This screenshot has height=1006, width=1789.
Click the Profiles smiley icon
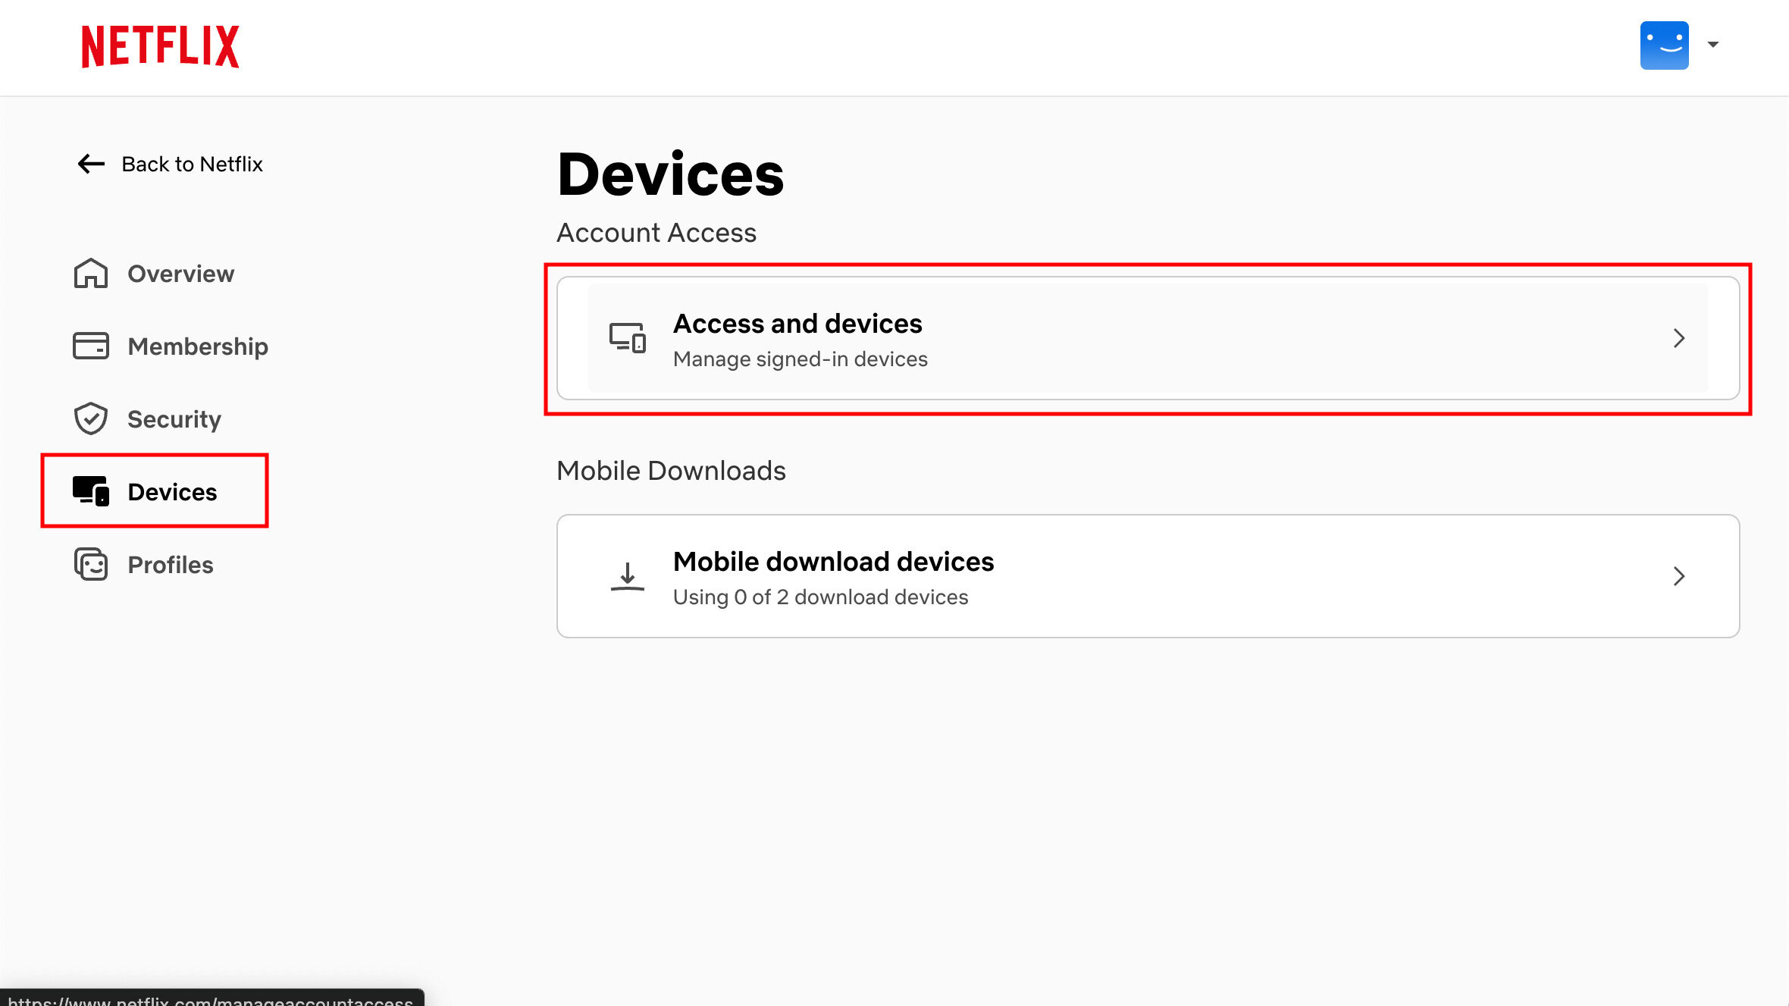(x=90, y=564)
